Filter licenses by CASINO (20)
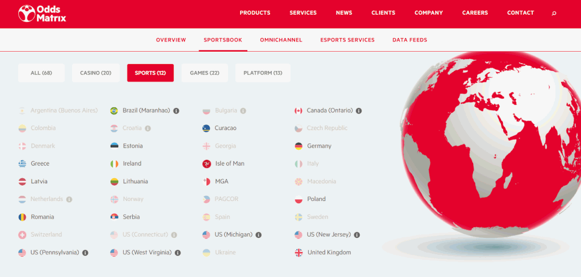 (x=95, y=73)
